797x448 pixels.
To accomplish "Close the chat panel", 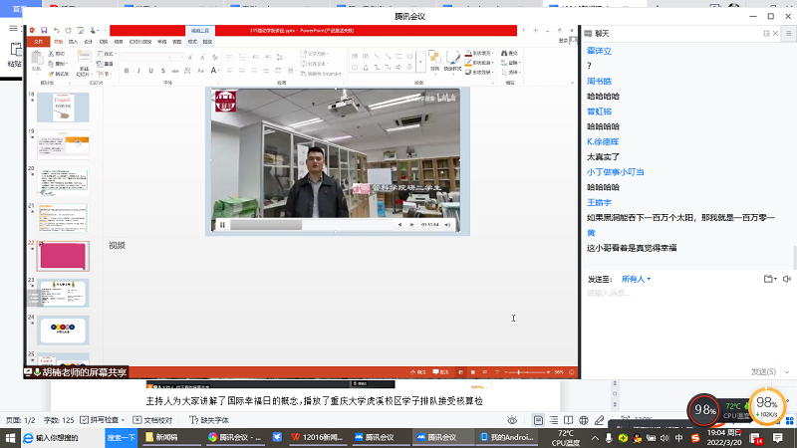I will (775, 34).
